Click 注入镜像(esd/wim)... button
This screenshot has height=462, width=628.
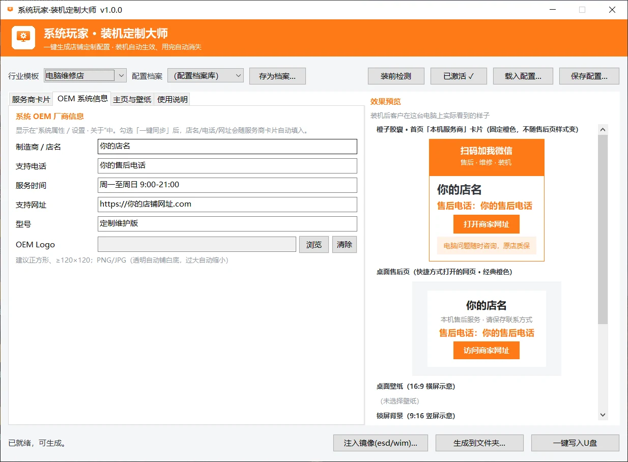pos(381,443)
